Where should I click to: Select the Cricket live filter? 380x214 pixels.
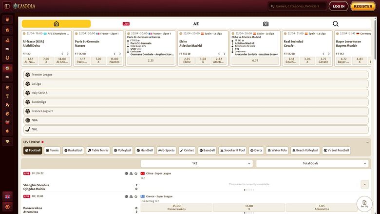[187, 150]
